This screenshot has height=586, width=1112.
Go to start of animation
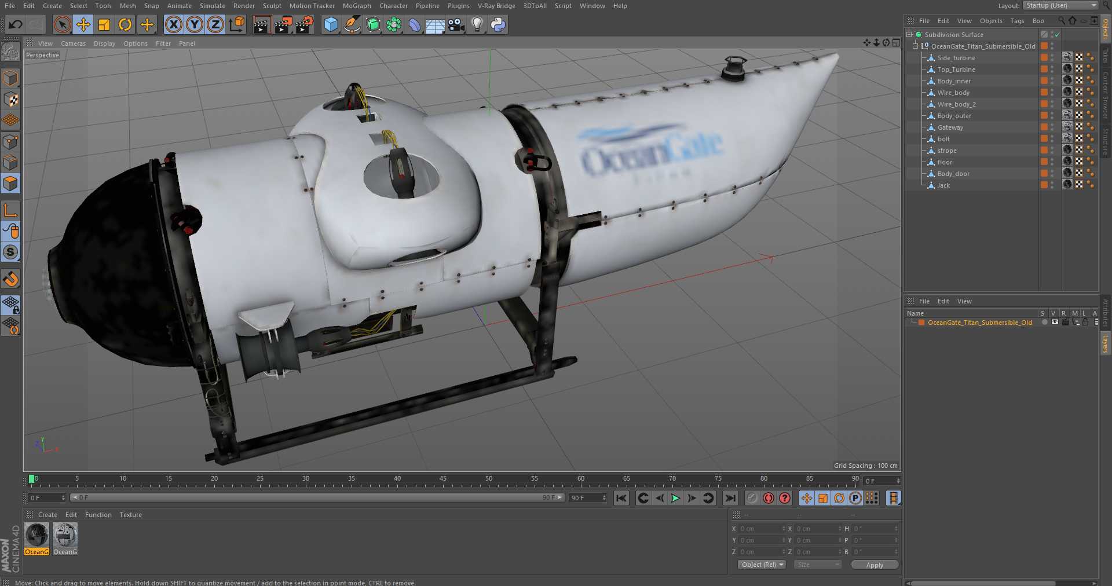(621, 498)
